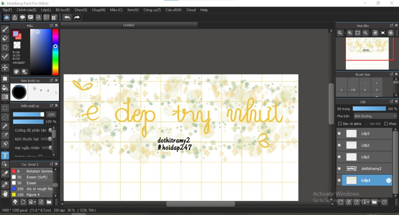
Task: Open the Tệp(F) menu
Action: click(7, 10)
